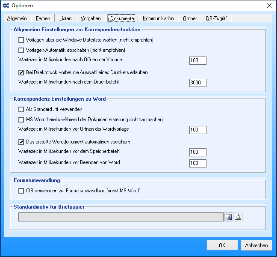Click the magnifier preview icon for Briefpapier

238,217
